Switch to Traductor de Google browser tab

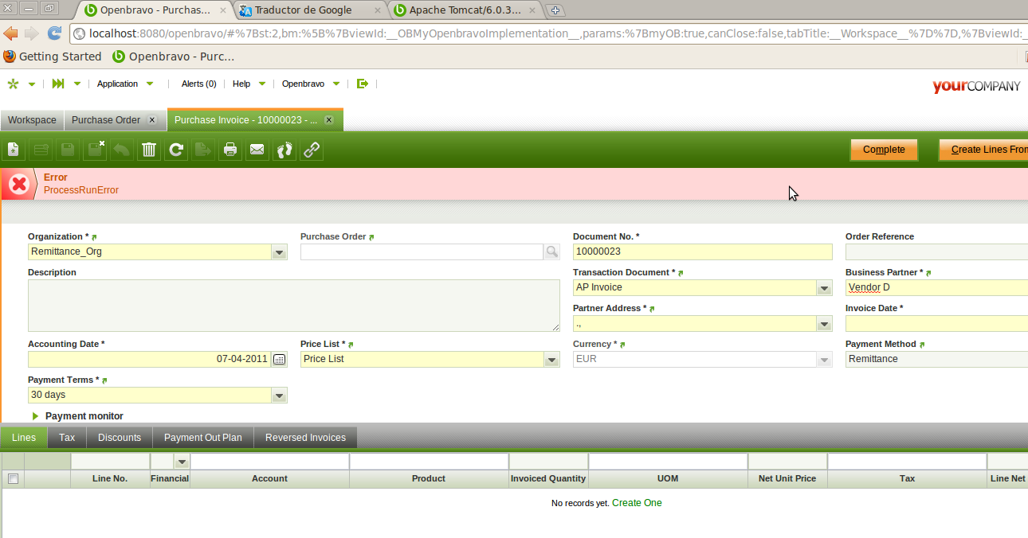pos(311,10)
